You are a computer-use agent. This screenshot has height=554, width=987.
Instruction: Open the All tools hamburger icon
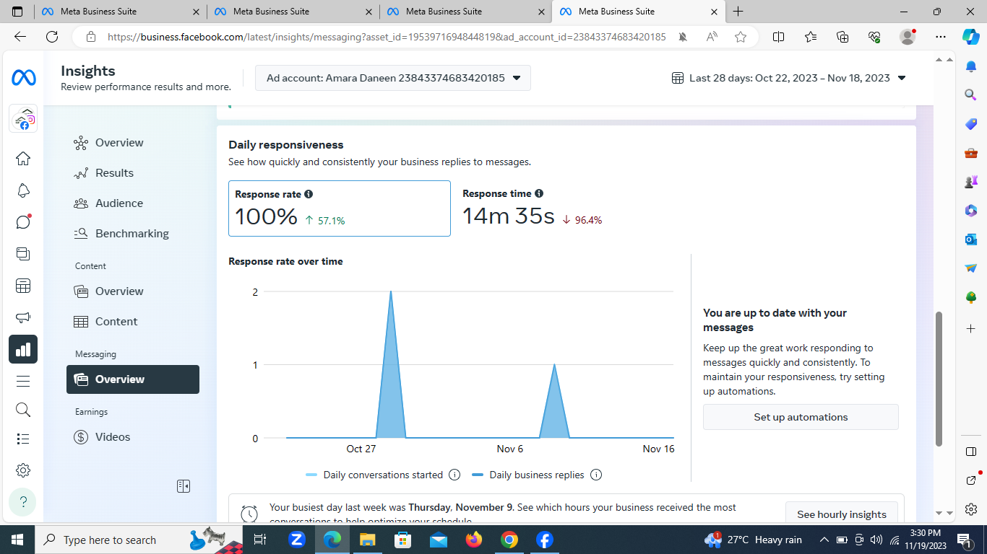tap(23, 381)
